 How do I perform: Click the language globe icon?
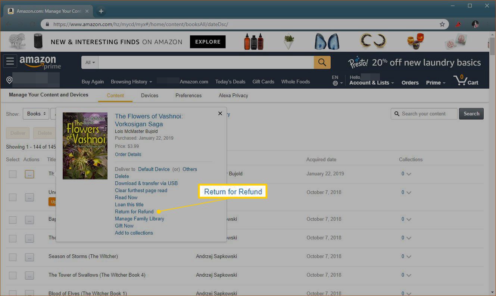(335, 83)
